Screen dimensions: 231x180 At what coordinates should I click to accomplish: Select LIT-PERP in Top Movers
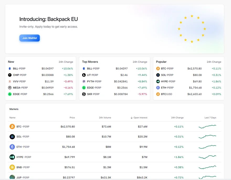[92, 75]
